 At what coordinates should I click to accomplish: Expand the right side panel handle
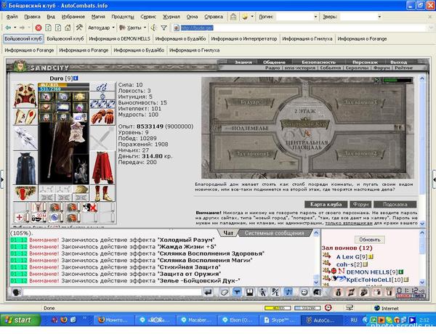pyautogui.click(x=434, y=179)
